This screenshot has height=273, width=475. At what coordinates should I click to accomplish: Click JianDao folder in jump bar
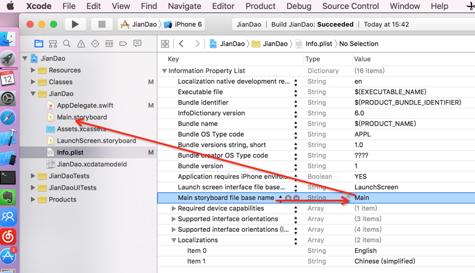270,43
